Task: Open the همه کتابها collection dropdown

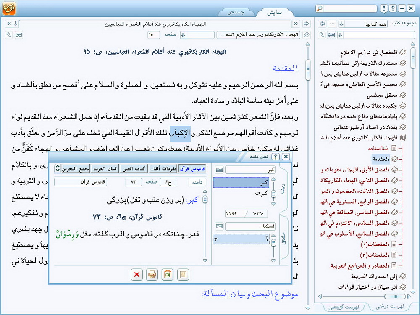Action: coord(341,24)
